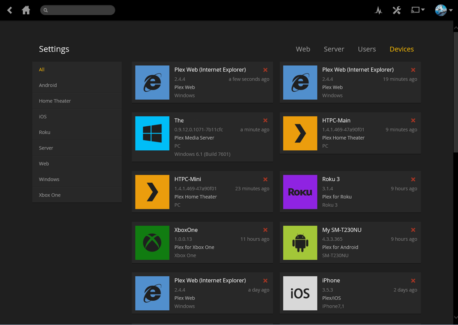Filter devices by Xbox One

tap(50, 195)
